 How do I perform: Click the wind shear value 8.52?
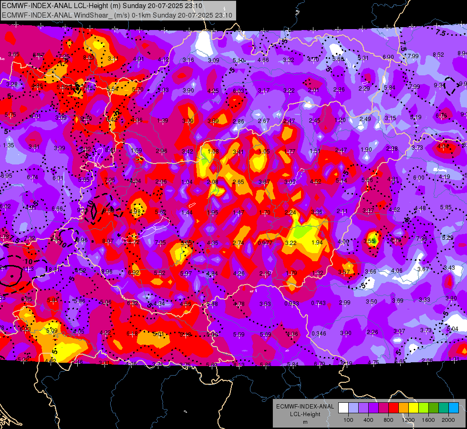[438, 55]
